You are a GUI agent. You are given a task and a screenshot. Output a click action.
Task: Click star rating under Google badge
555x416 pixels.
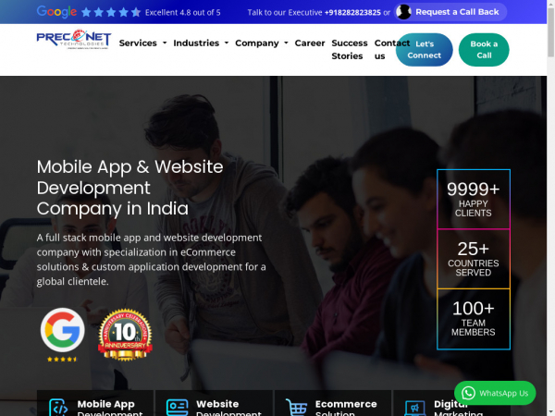click(x=62, y=359)
